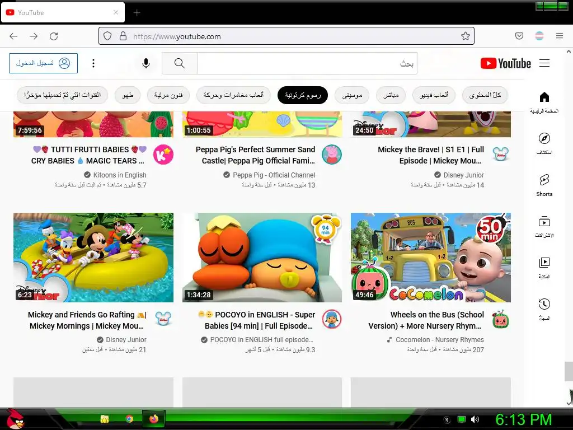The image size is (573, 430).
Task: Open History in the sidebar
Action: pos(544,309)
